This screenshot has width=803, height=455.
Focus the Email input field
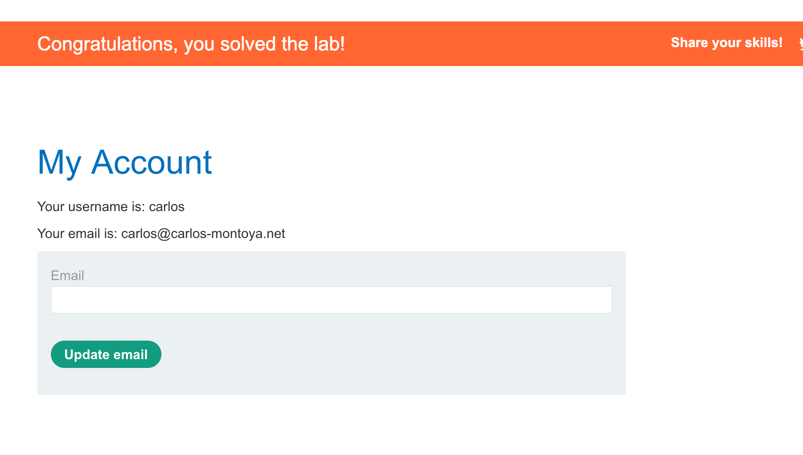click(x=331, y=300)
